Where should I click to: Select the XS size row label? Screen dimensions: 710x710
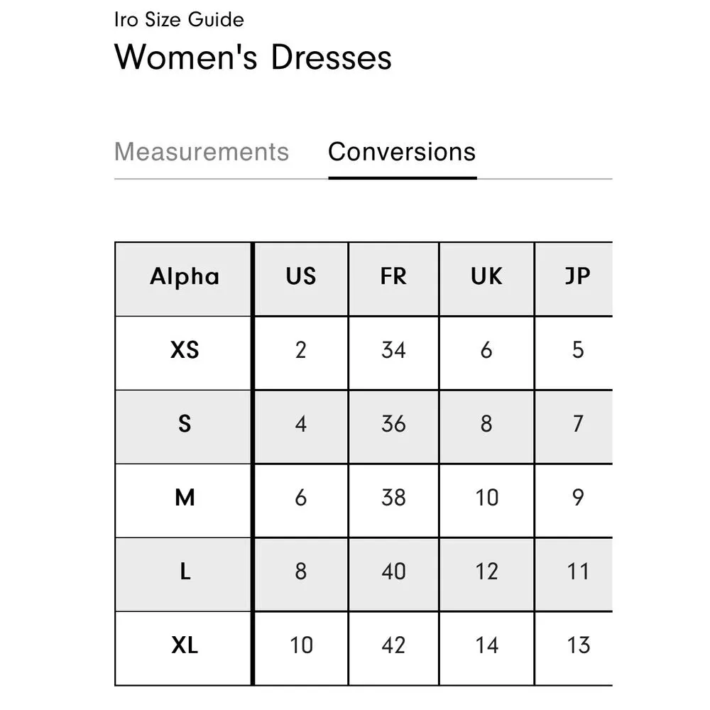point(185,350)
